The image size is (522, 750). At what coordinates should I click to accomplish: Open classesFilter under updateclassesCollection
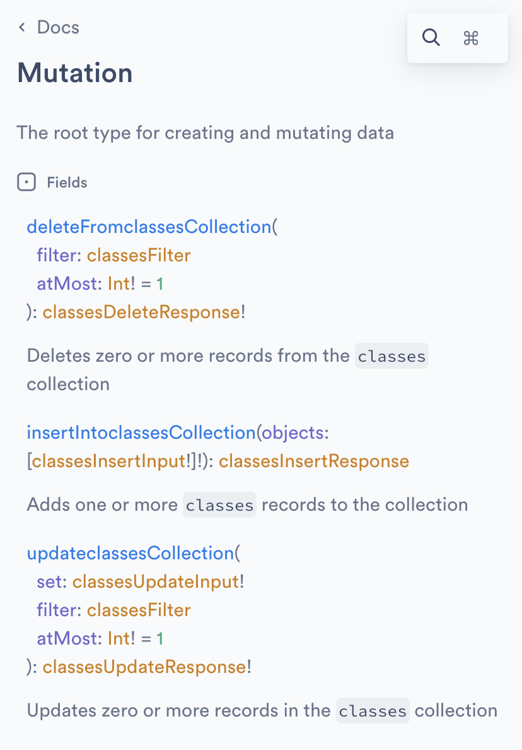tap(139, 610)
